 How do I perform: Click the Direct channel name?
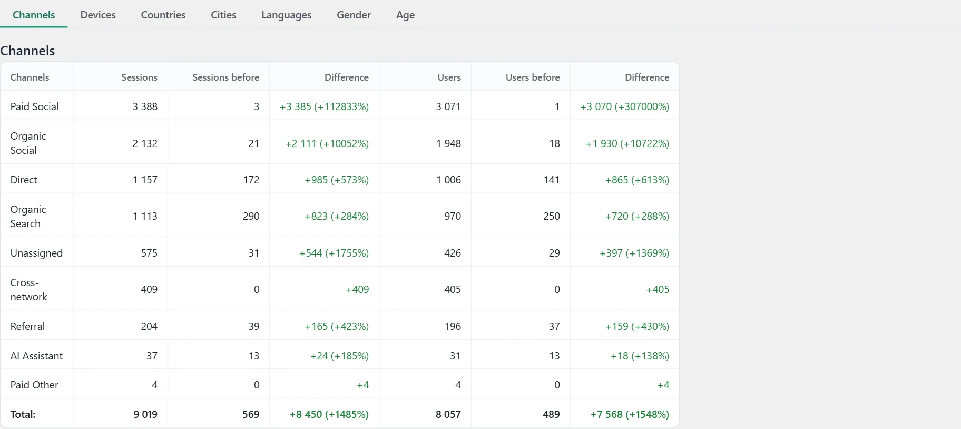click(24, 180)
